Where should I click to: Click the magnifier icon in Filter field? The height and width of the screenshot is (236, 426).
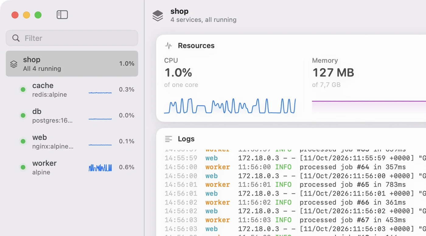(16, 38)
